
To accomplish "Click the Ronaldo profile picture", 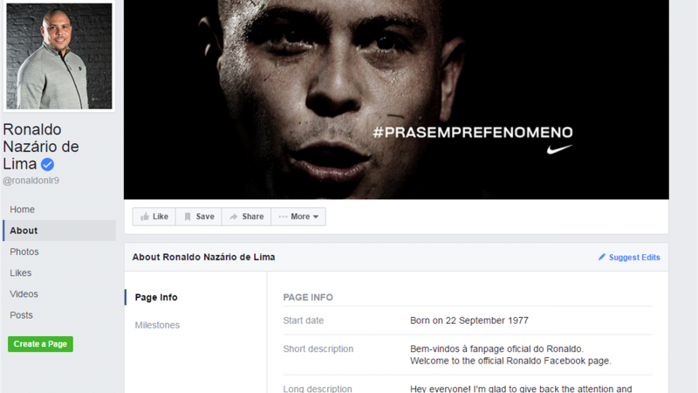I will click(59, 56).
